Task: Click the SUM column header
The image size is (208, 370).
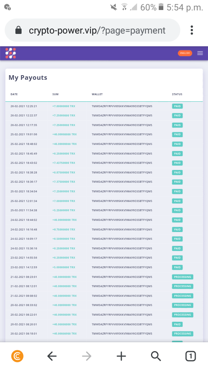Action: click(x=55, y=94)
